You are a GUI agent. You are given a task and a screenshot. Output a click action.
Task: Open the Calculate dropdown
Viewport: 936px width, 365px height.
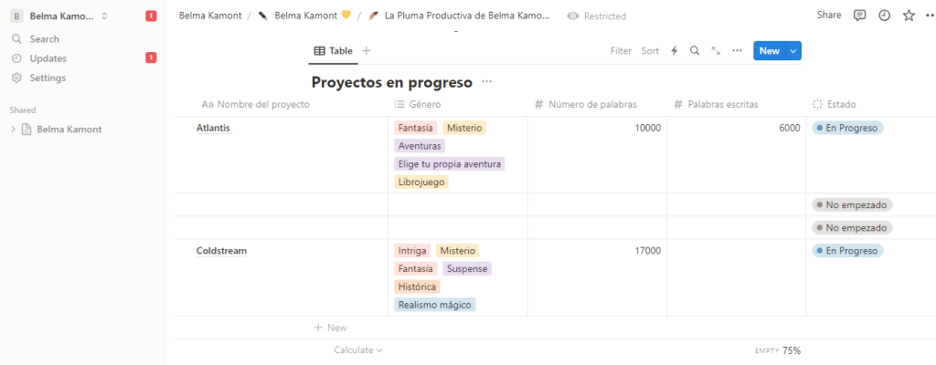point(358,350)
